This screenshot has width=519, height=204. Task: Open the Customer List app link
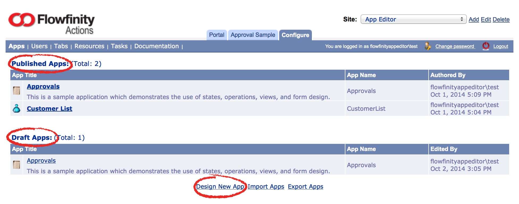49,109
